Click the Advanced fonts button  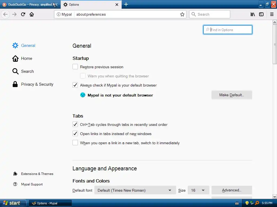[x=232, y=190]
